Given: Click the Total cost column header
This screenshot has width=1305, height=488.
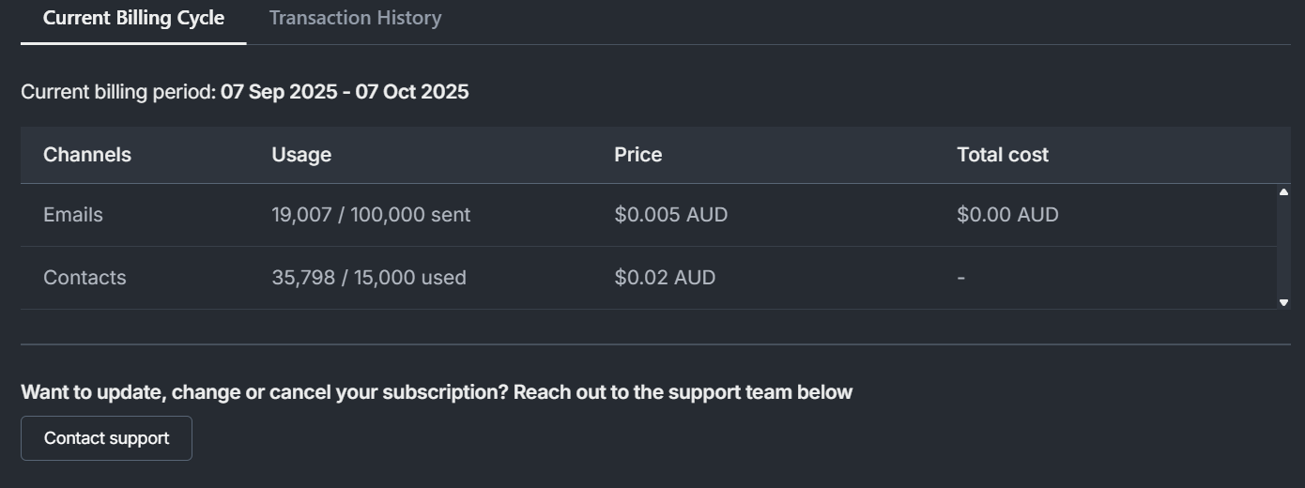Looking at the screenshot, I should coord(1002,155).
